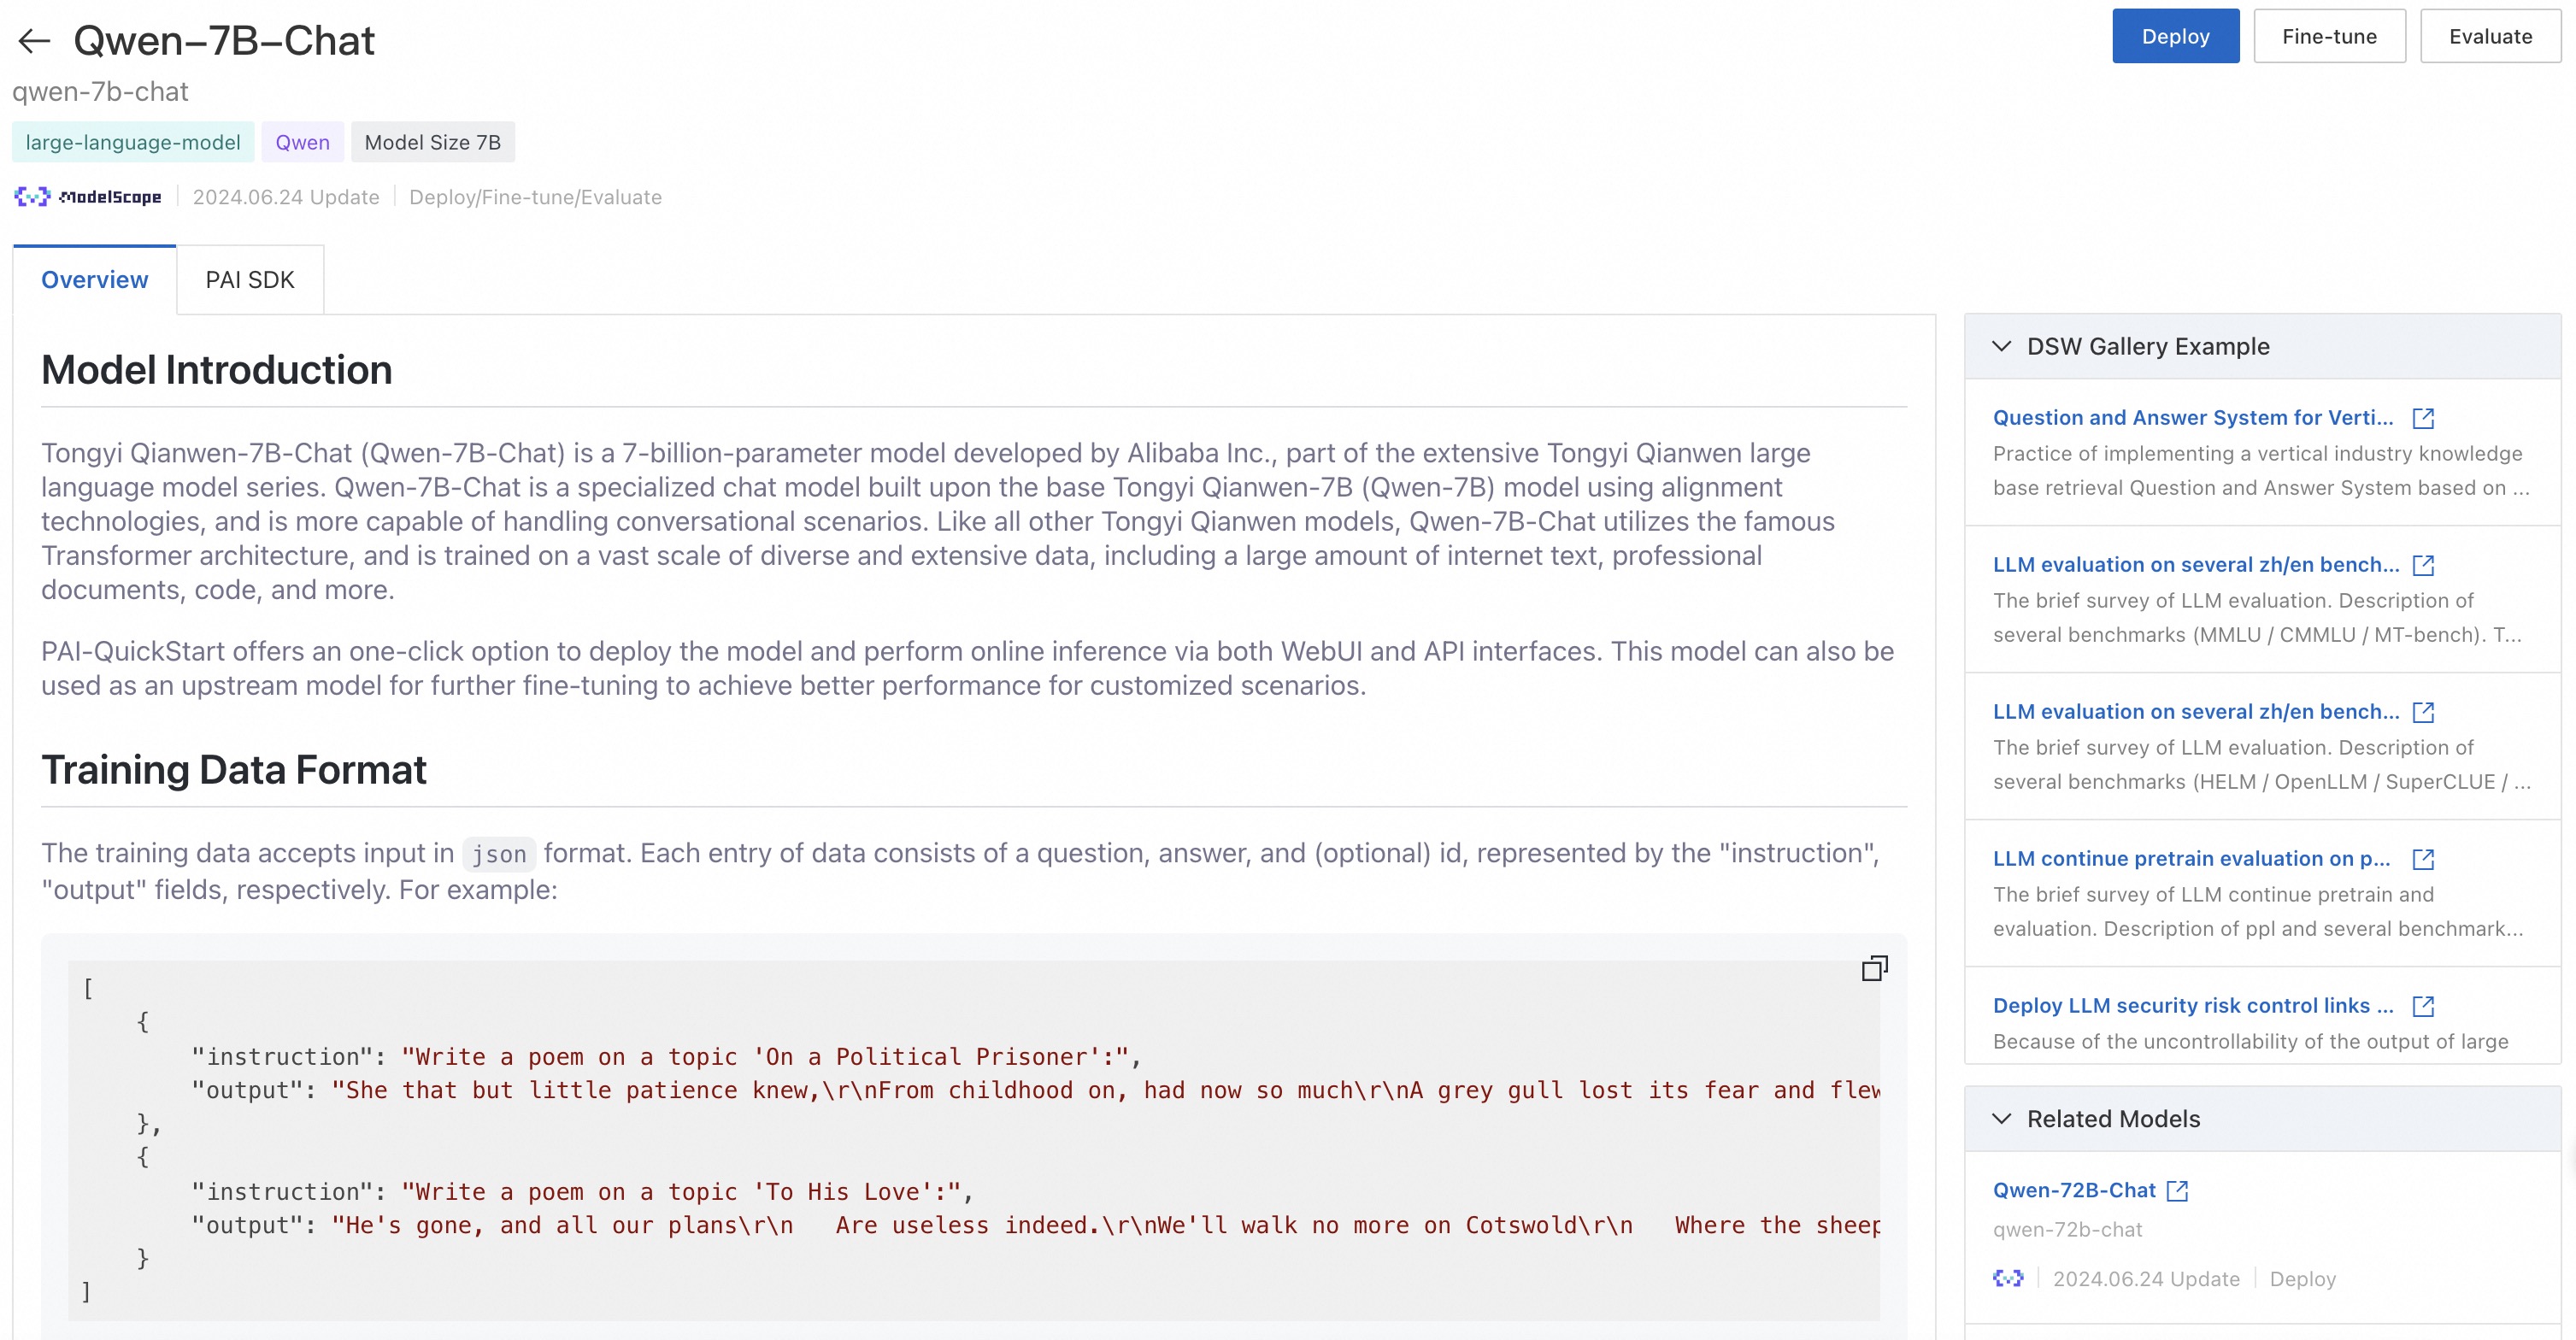Open external link icon next to Question and Answer System

point(2423,418)
